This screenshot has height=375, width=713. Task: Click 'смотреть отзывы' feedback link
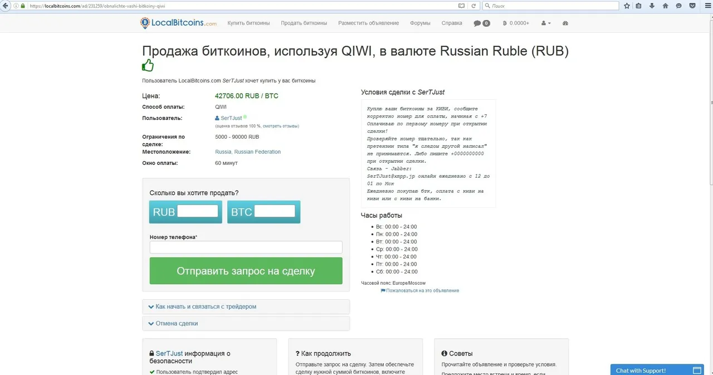pyautogui.click(x=281, y=126)
